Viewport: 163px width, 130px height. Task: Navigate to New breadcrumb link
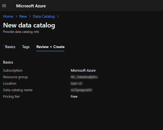[23, 16]
